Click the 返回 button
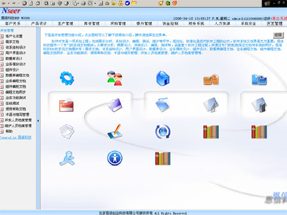 click(278, 35)
